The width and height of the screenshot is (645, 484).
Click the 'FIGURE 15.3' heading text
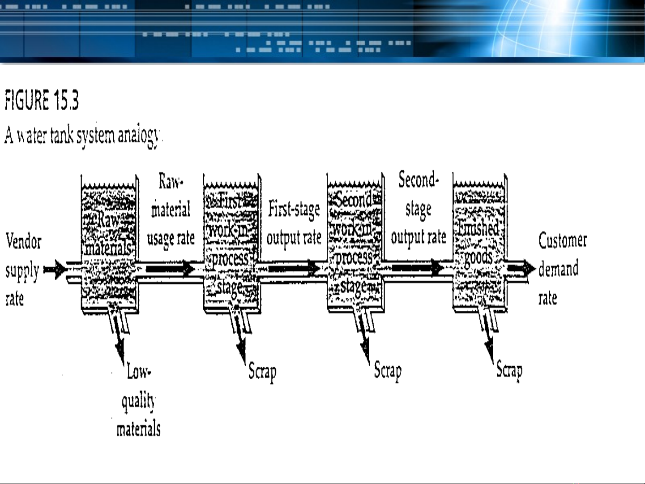click(42, 100)
